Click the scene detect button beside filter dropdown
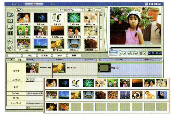The width and height of the screenshot is (173, 116). (89, 10)
